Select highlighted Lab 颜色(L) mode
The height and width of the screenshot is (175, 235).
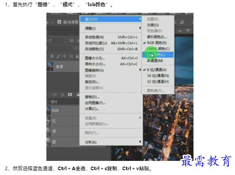158,55
